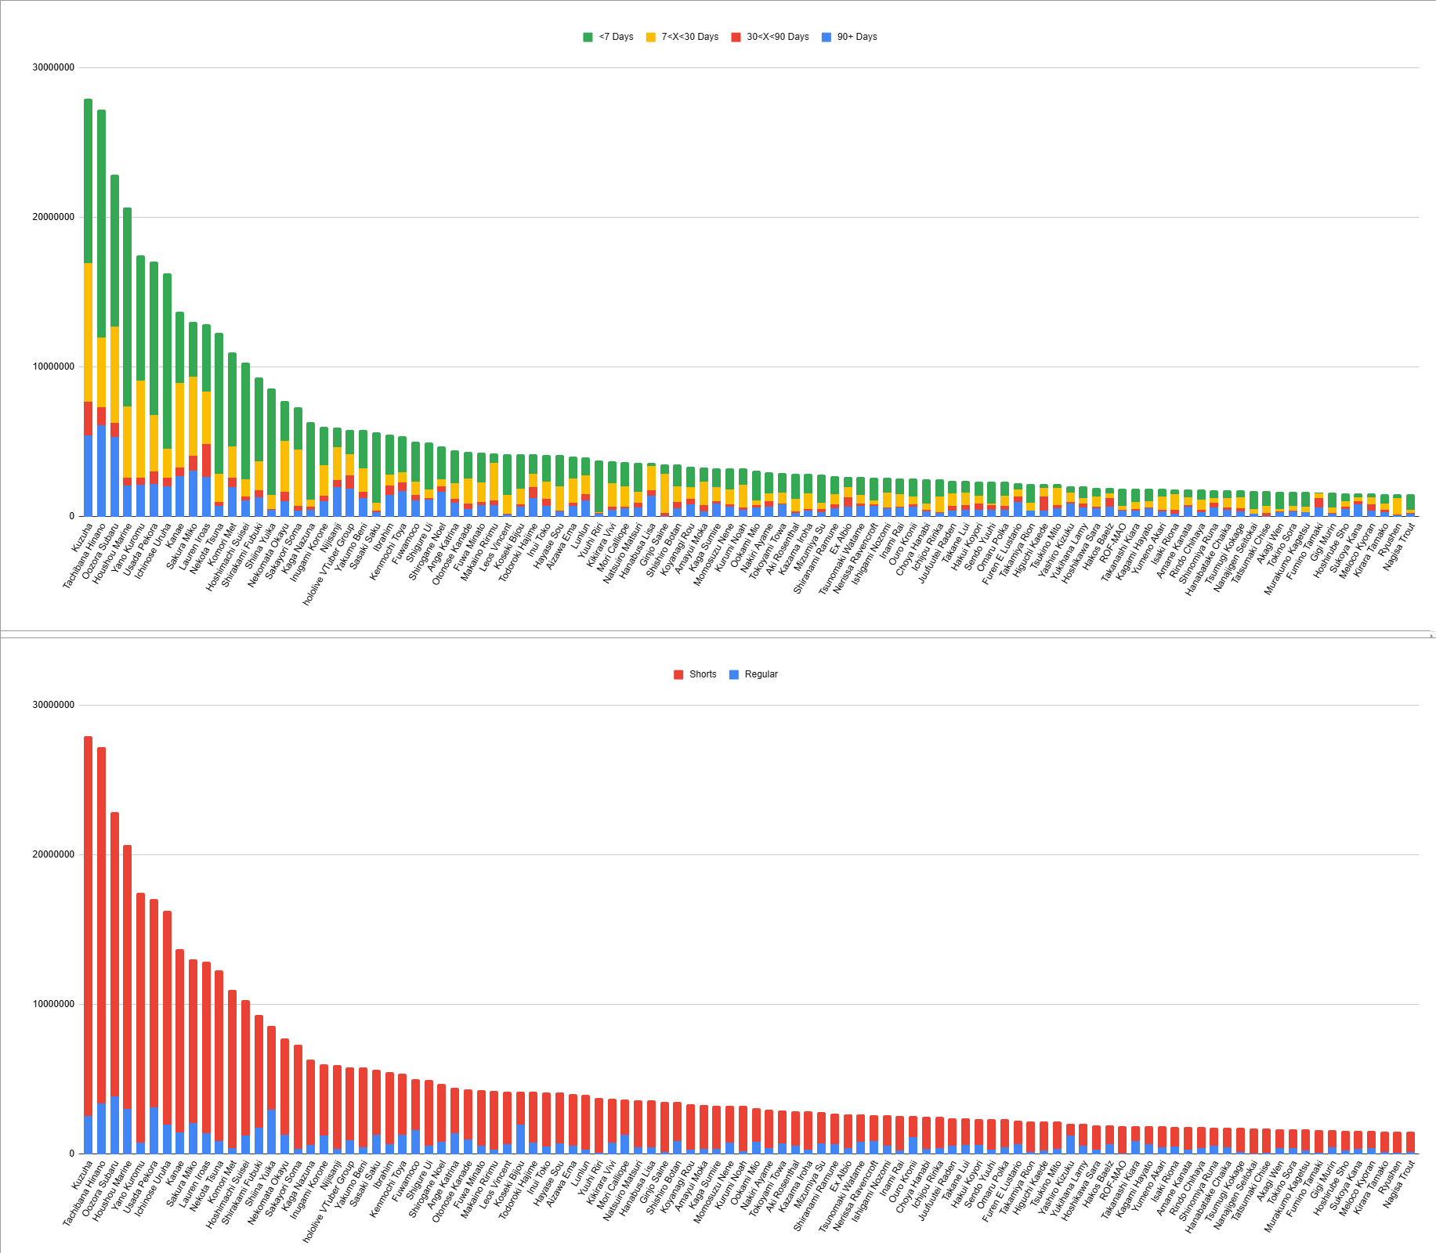The image size is (1436, 1253).
Task: Click the blue 90+ Days legend swatch
Action: pyautogui.click(x=827, y=37)
